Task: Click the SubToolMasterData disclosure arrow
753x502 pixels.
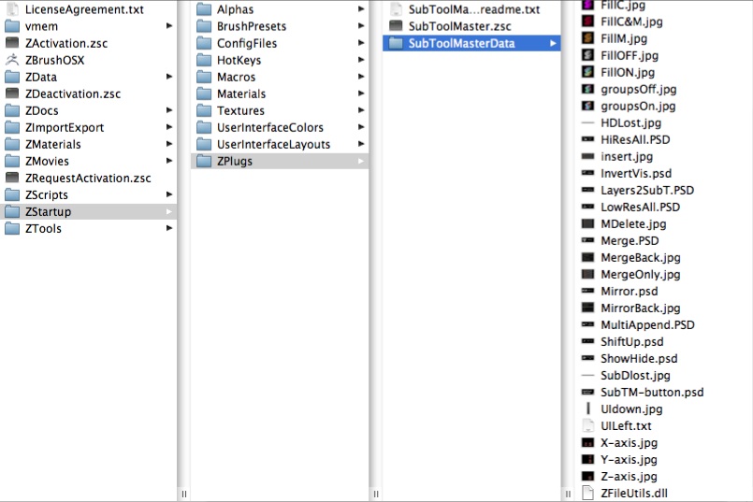Action: pyautogui.click(x=553, y=43)
